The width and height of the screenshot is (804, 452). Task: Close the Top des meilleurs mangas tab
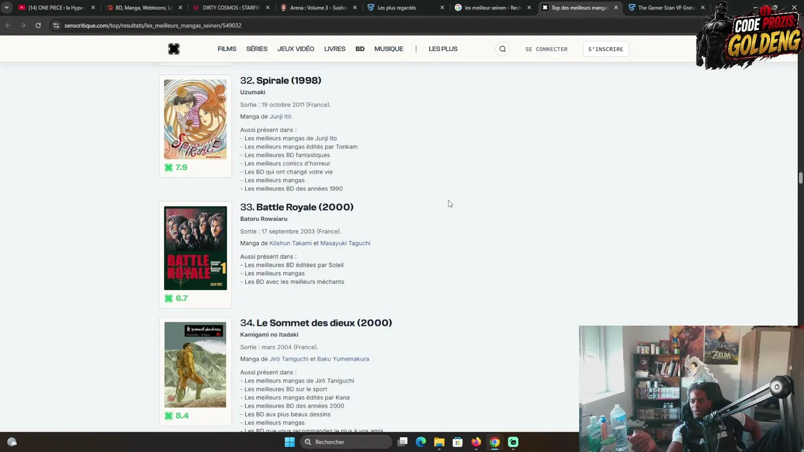(616, 8)
